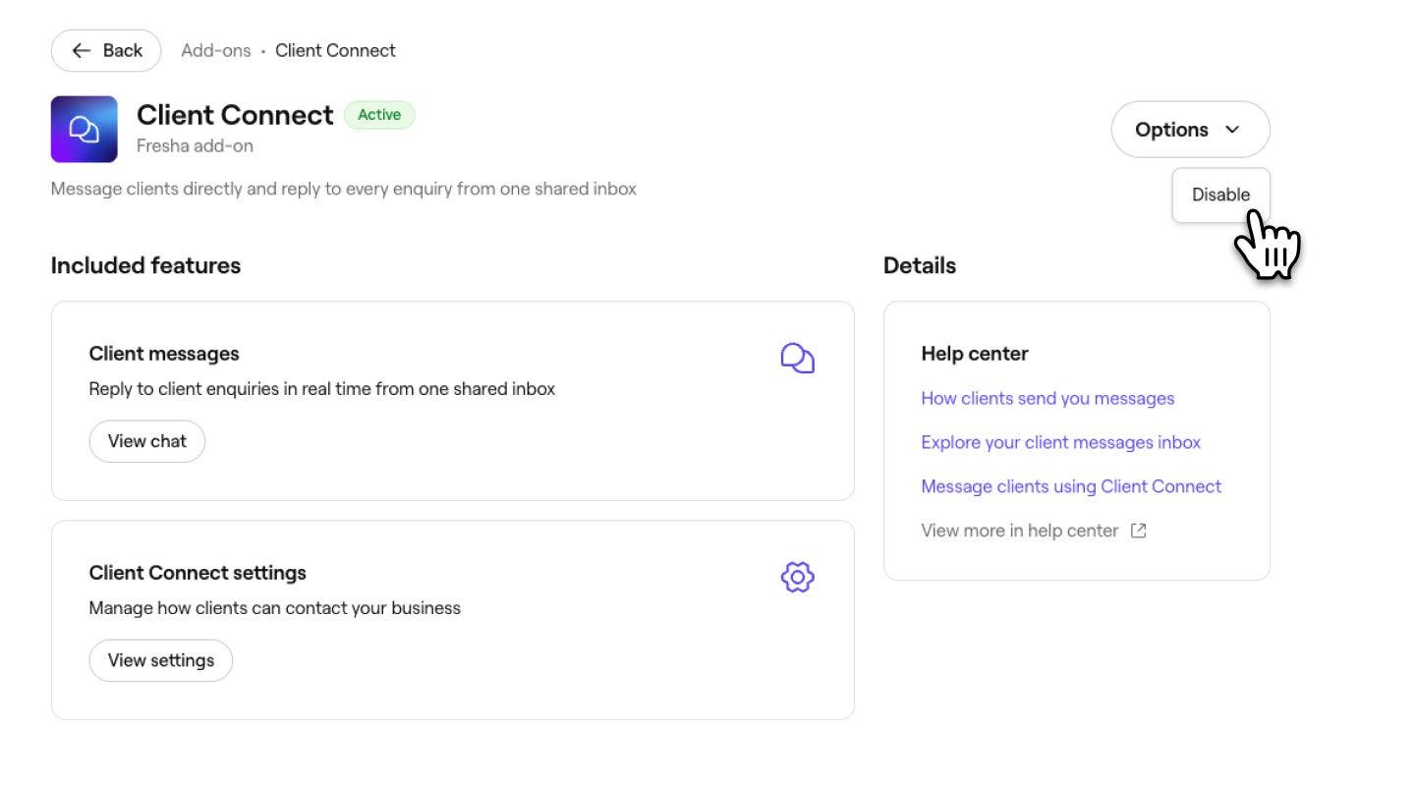Click the Active status badge
1415x786 pixels.
[x=379, y=115]
